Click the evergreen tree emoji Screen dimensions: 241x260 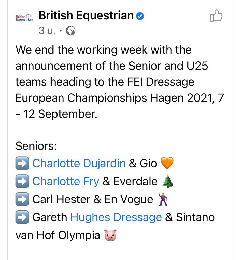point(167,181)
